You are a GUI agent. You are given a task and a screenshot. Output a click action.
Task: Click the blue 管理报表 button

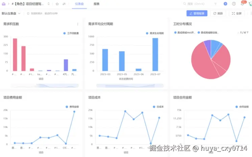(x=197, y=13)
